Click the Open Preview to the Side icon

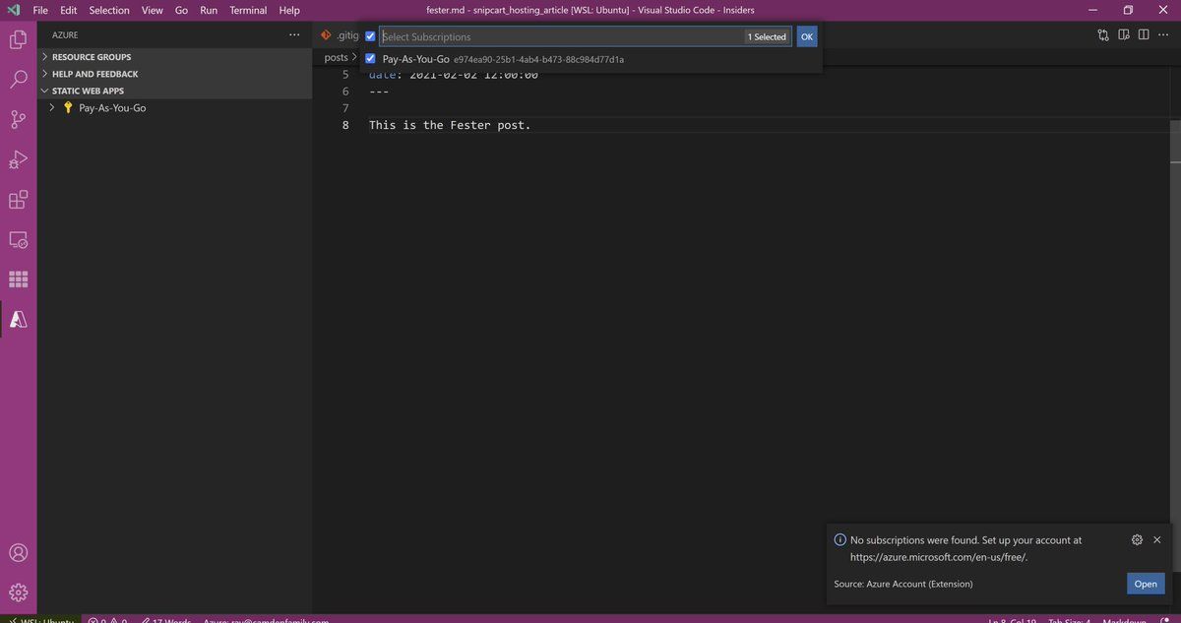tap(1123, 35)
